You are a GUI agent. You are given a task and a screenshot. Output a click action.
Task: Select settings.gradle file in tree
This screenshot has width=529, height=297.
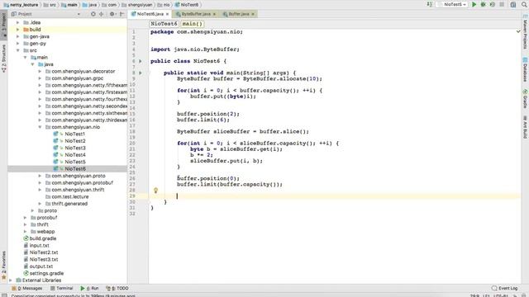point(46,273)
